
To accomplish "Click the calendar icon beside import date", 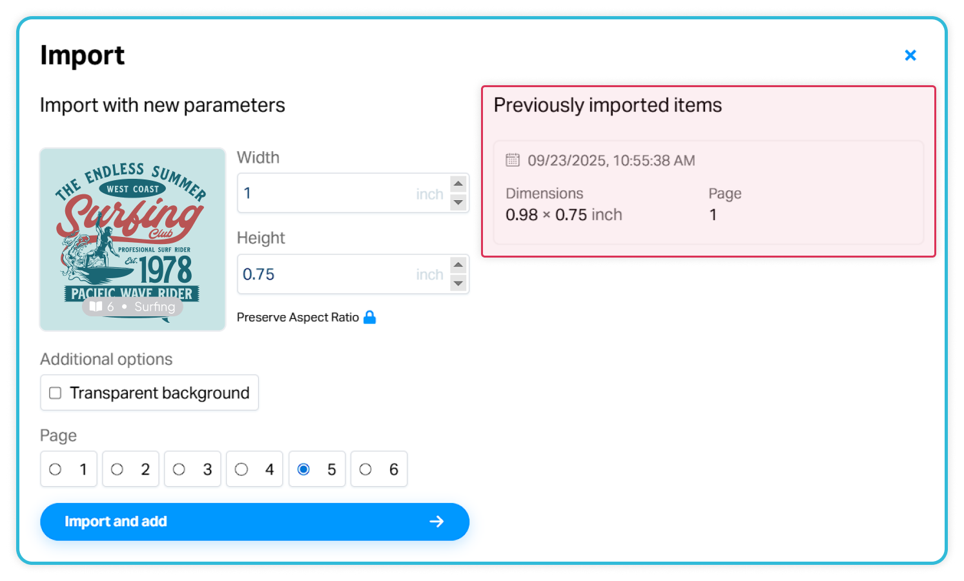I will (513, 160).
